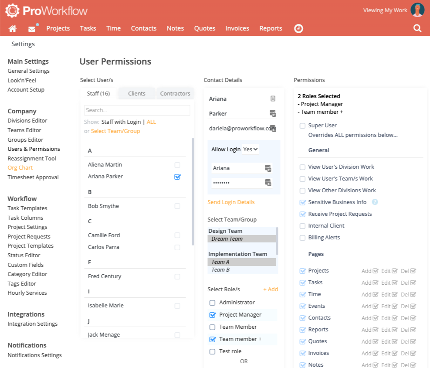430x368 pixels.
Task: Switch to the Clients tab
Action: tap(136, 93)
